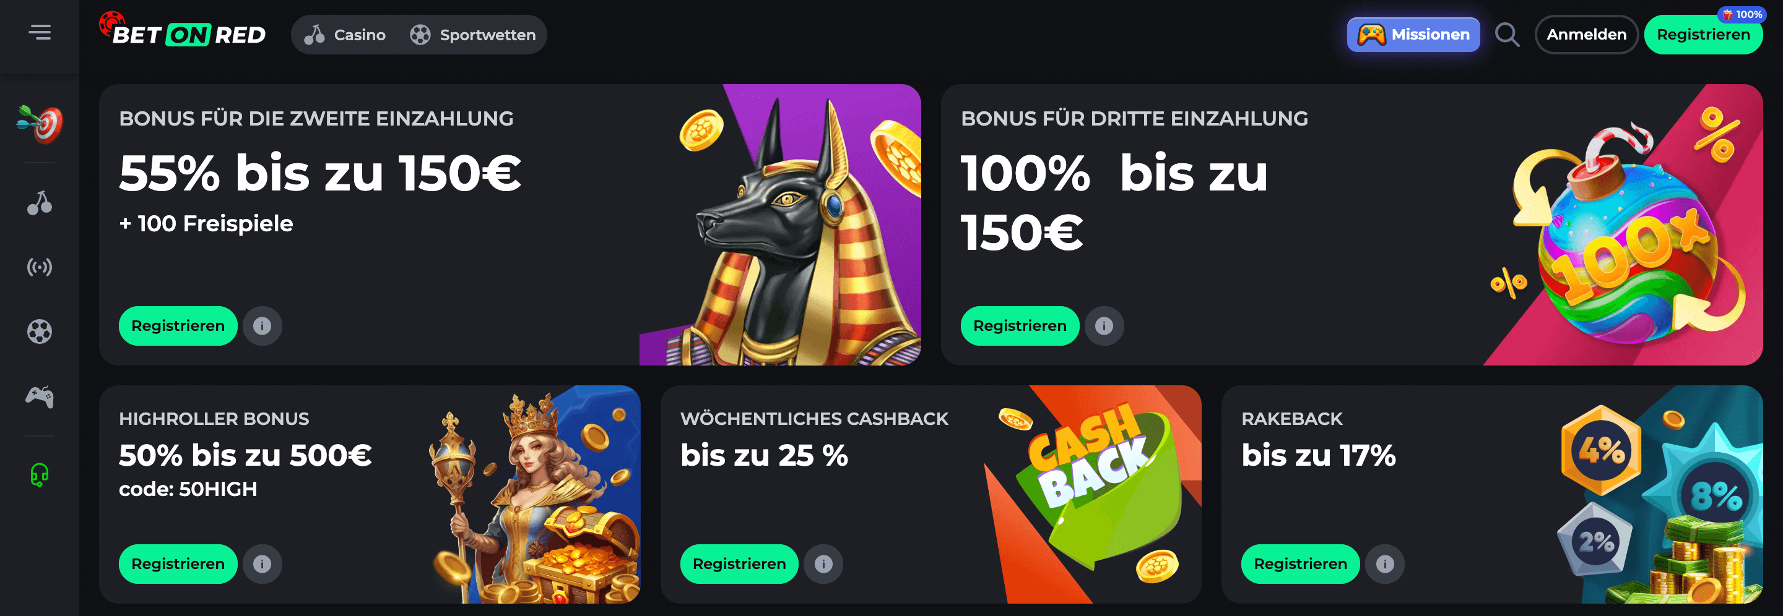Show info for weekly cashback offer

[x=823, y=563]
